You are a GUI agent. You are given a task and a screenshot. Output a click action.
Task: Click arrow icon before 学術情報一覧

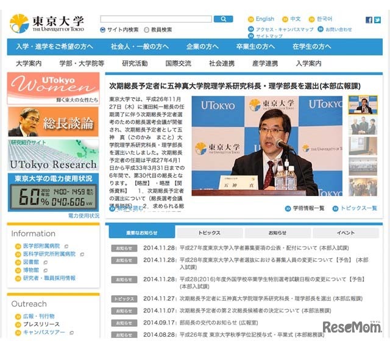(288, 208)
